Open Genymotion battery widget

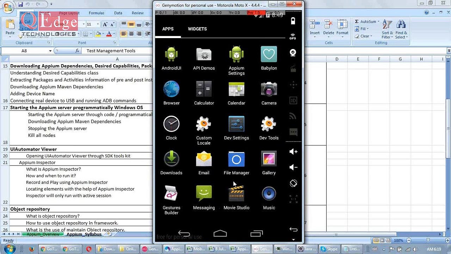[293, 21]
